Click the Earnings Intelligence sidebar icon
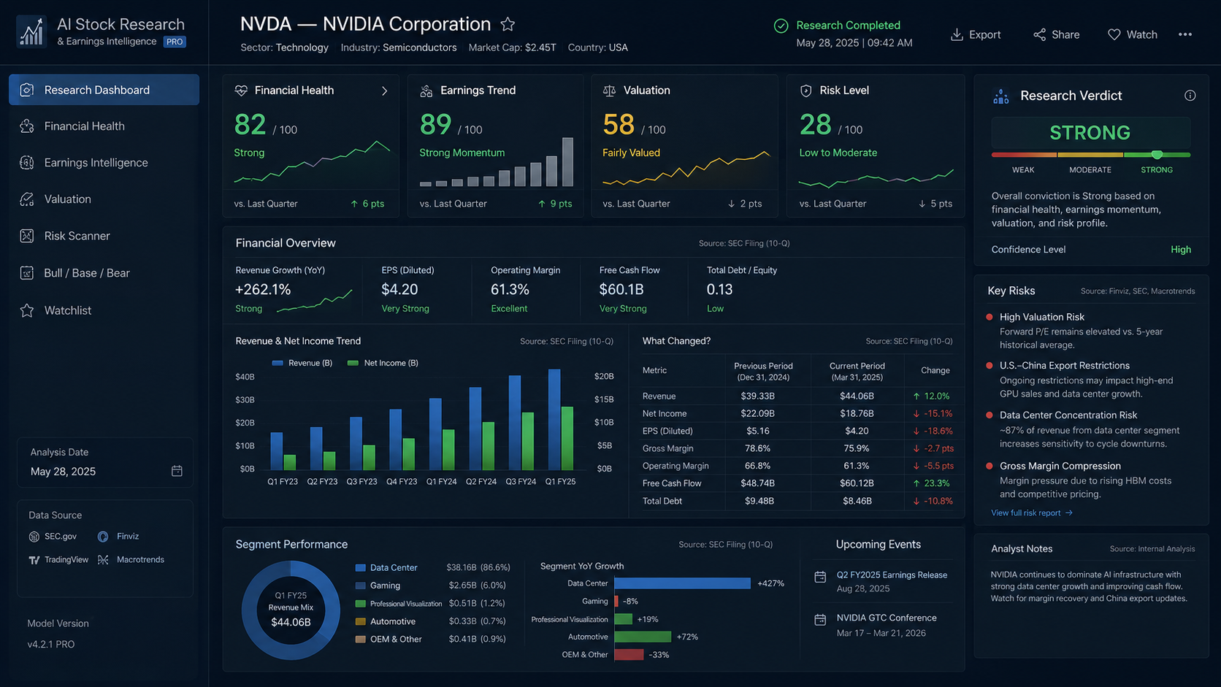 [x=27, y=163]
